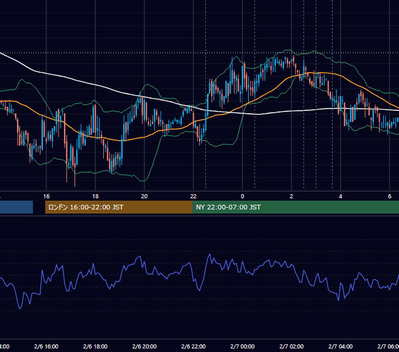Click the 22 hour label on the upper axis
399x352 pixels.
[194, 197]
